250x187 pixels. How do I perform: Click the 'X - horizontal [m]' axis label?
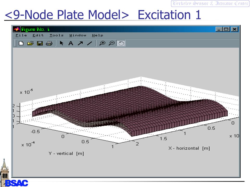click(x=189, y=148)
